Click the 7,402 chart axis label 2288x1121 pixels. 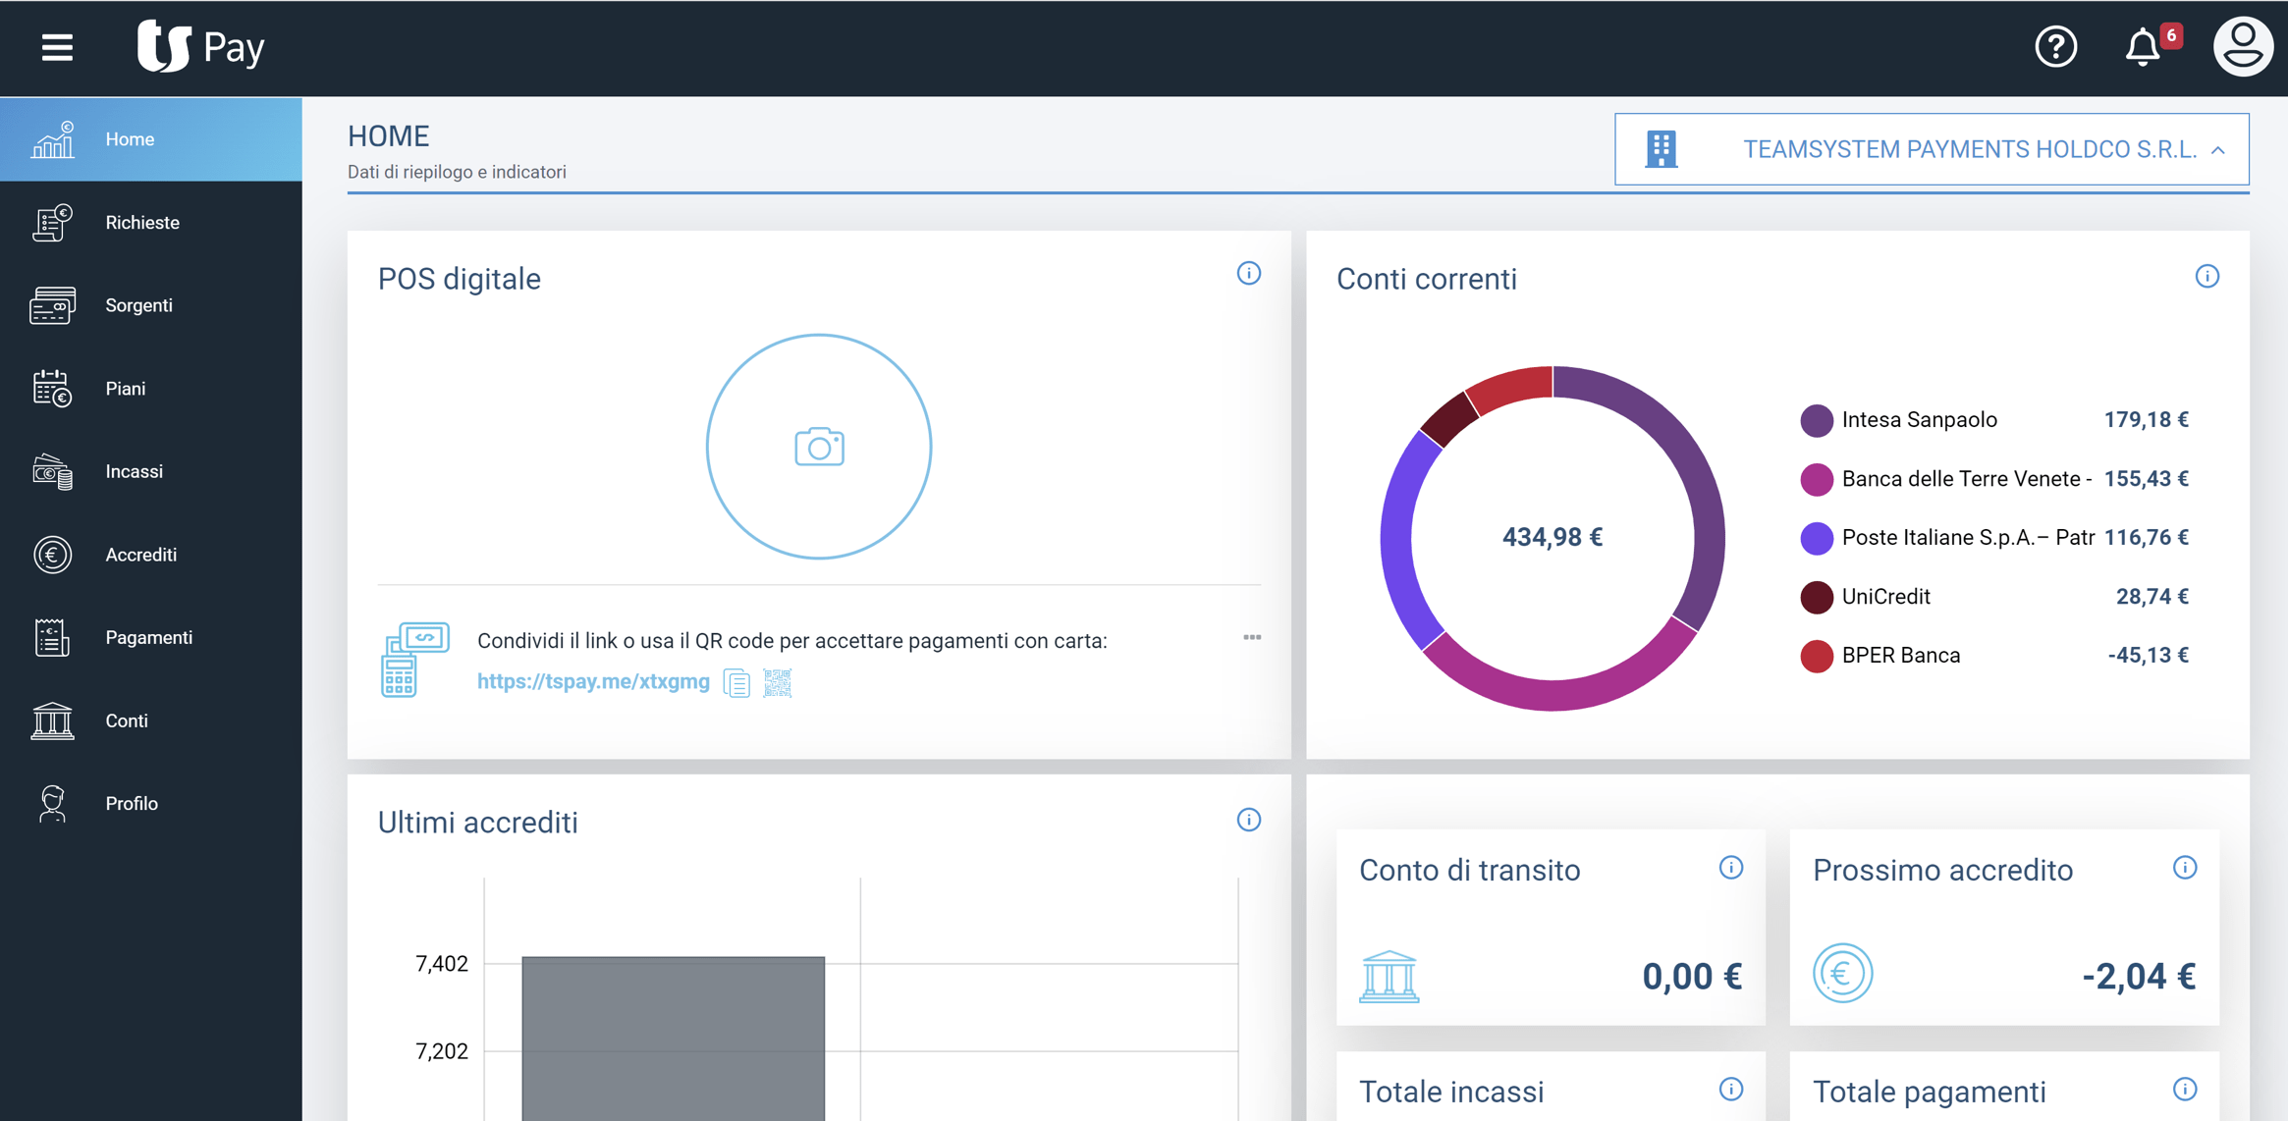(442, 964)
